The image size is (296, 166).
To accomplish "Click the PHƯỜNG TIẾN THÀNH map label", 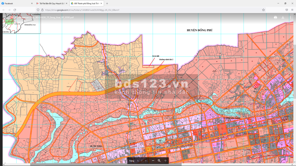I will [x=232, y=118].
